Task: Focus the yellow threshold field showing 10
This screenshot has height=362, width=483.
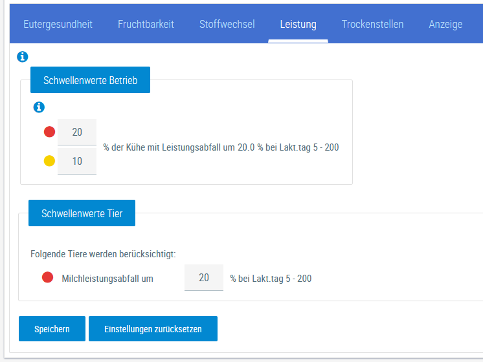Action: pyautogui.click(x=77, y=161)
